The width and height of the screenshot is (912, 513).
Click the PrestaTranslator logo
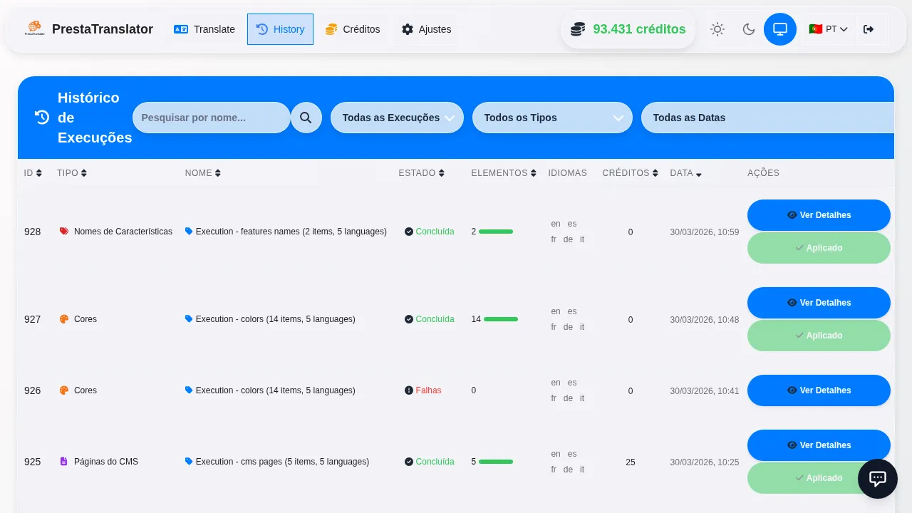click(x=34, y=29)
